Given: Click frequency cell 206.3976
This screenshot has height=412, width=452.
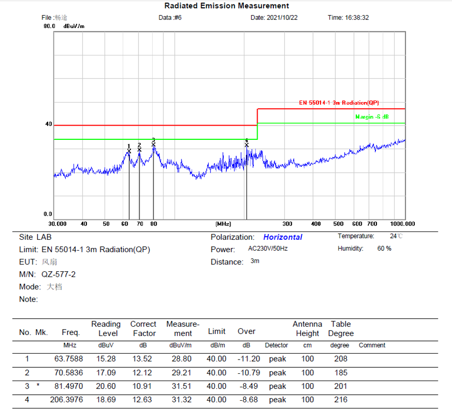Looking at the screenshot, I should pyautogui.click(x=66, y=400).
